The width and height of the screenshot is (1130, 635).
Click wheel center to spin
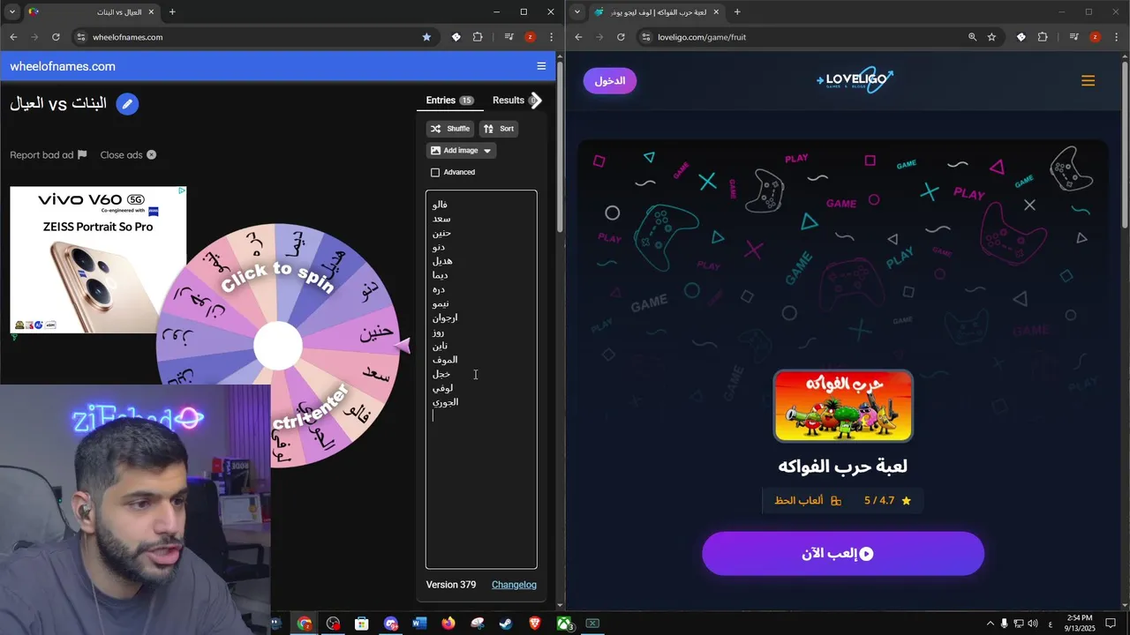[x=278, y=346]
